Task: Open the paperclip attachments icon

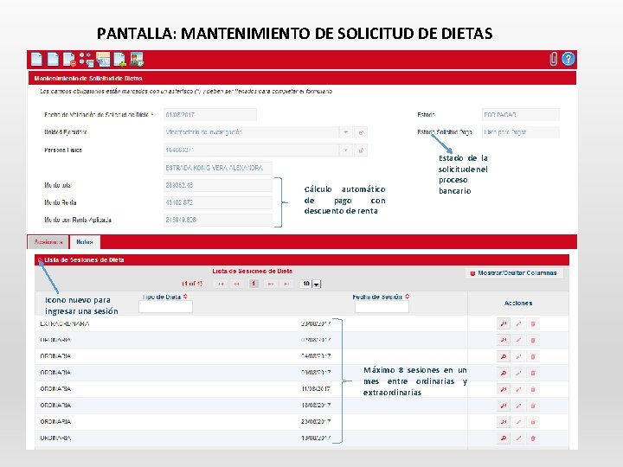Action: pos(553,59)
